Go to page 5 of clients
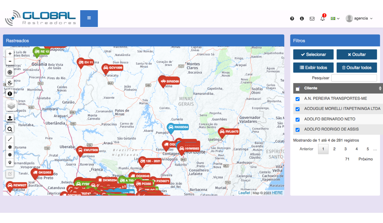The height and width of the screenshot is (223, 383). 368,149
